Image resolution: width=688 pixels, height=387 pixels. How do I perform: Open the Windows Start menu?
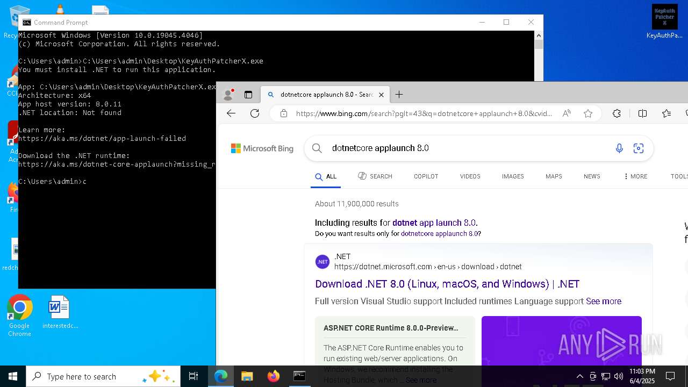tap(13, 376)
